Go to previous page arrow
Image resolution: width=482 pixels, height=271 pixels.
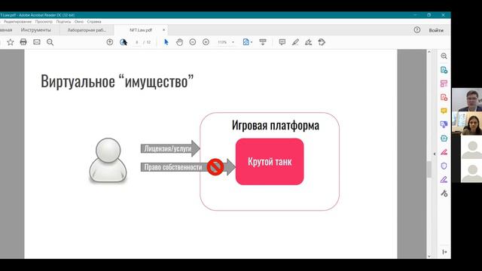coord(110,42)
